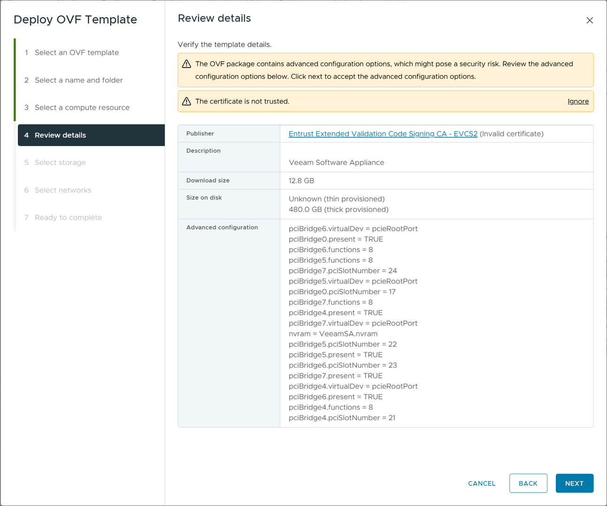
Task: Go to step 3 Select a compute resource
Action: point(82,107)
